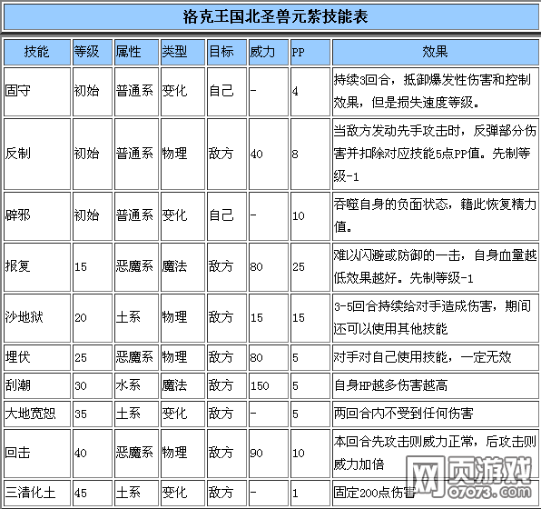Click the skill name 三清化土

30,493
